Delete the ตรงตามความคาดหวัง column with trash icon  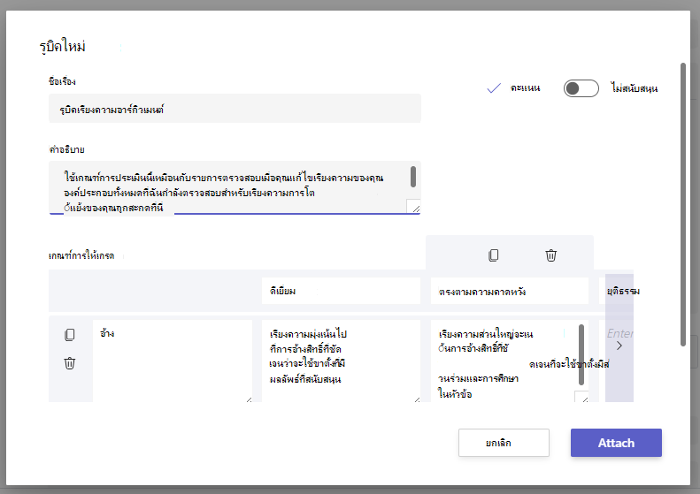(551, 255)
